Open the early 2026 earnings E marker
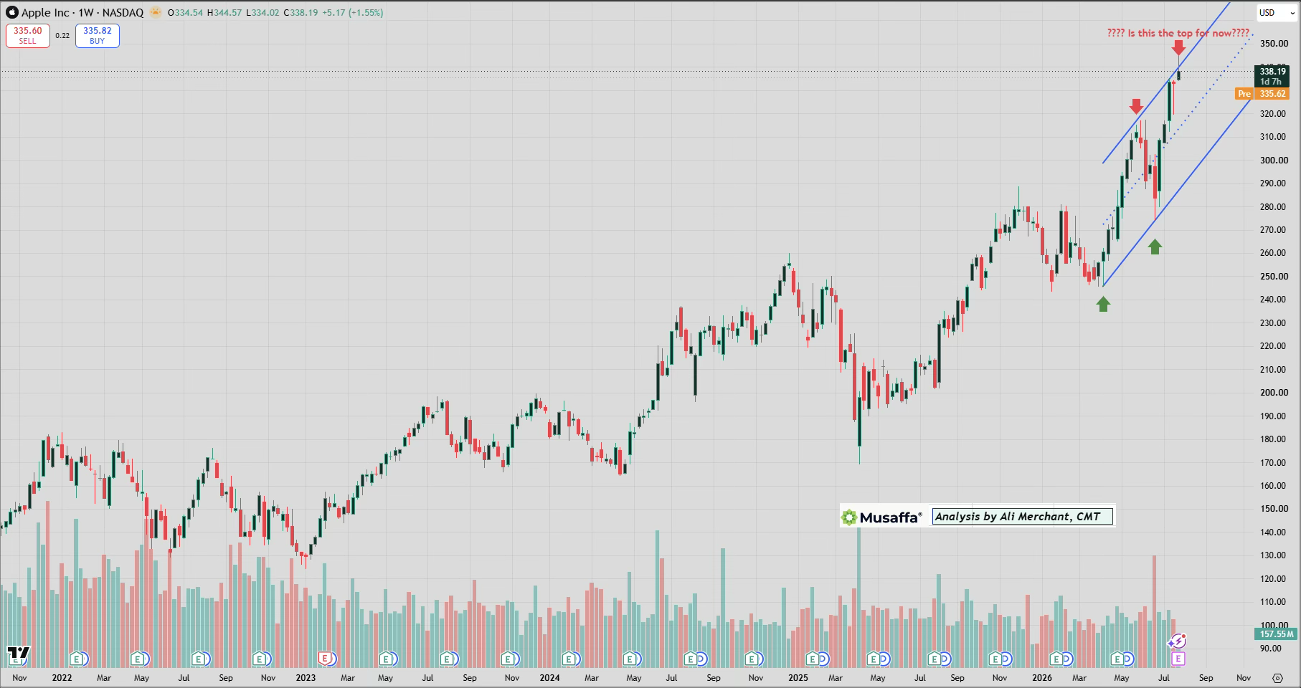 click(x=1056, y=659)
